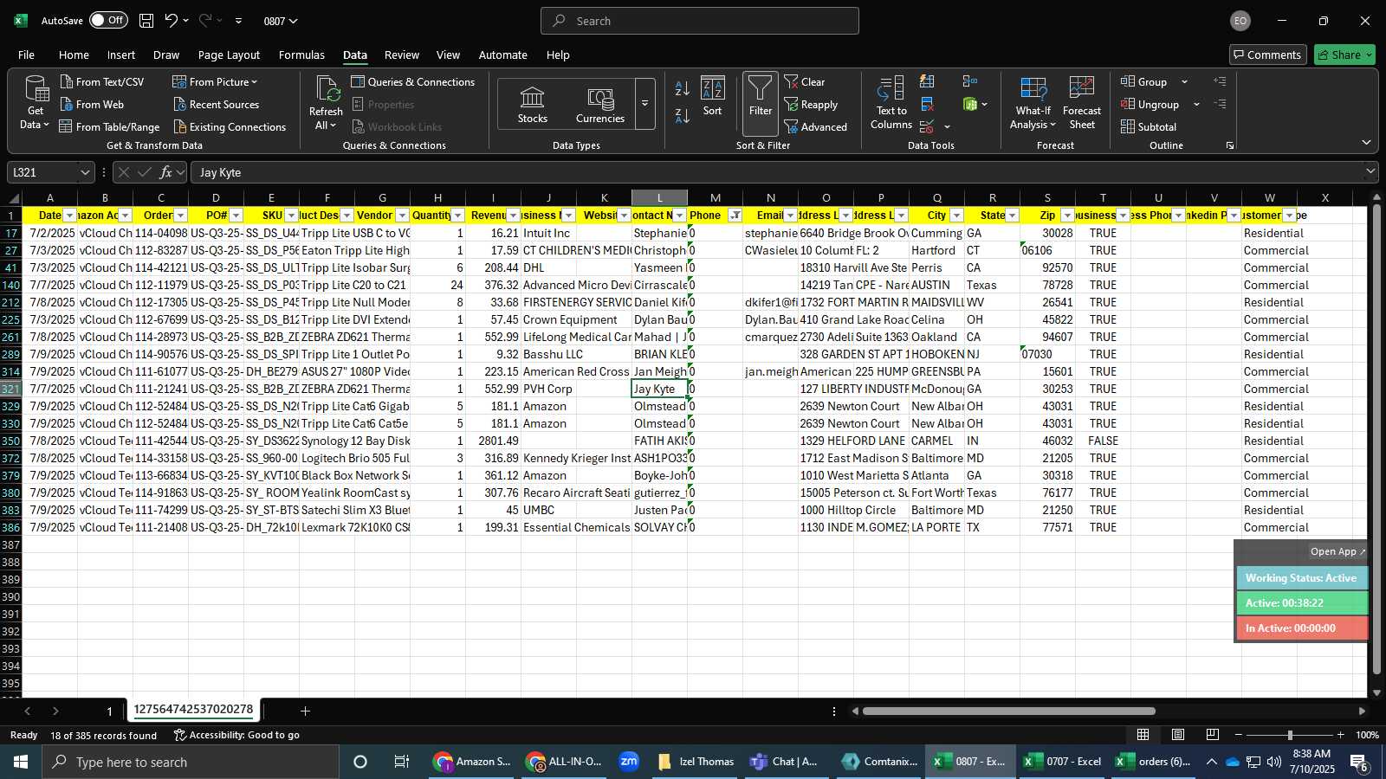Switch to Page Layout view
This screenshot has width=1386, height=779.
pyautogui.click(x=1178, y=735)
